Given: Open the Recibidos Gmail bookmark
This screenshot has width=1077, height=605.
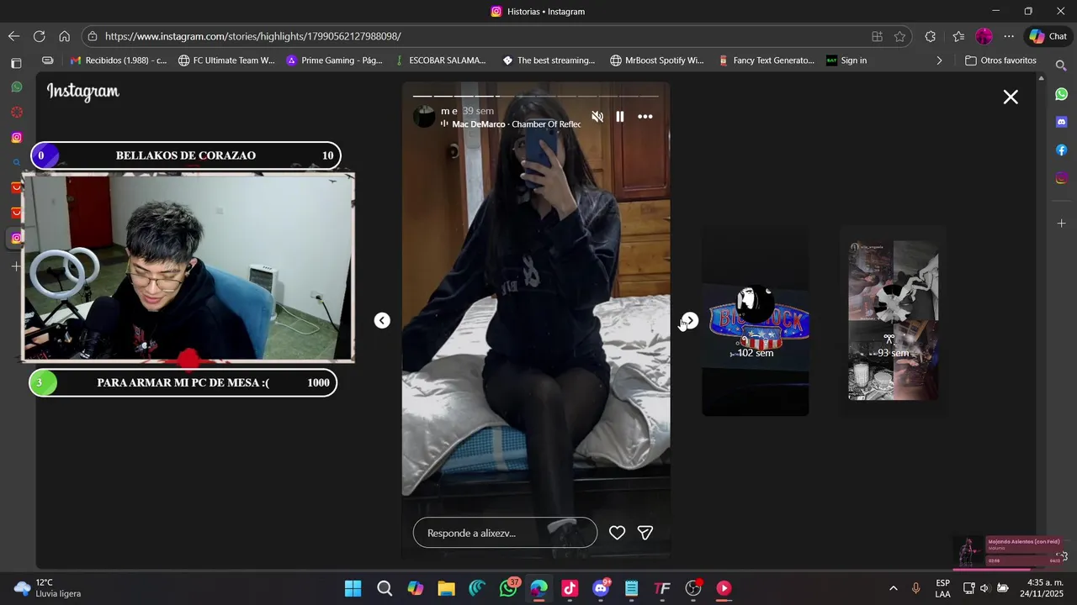Looking at the screenshot, I should tap(119, 60).
